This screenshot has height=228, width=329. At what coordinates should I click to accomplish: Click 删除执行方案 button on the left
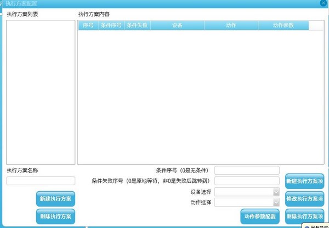(55, 216)
